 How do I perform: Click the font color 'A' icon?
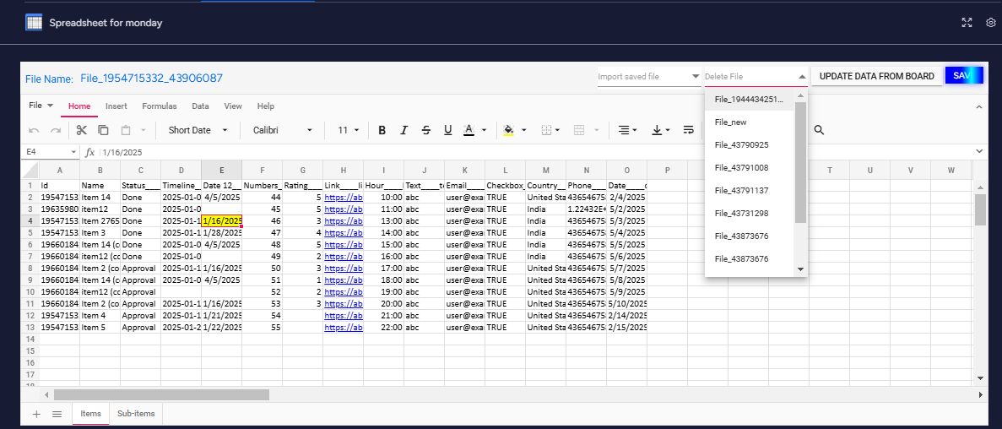(469, 130)
